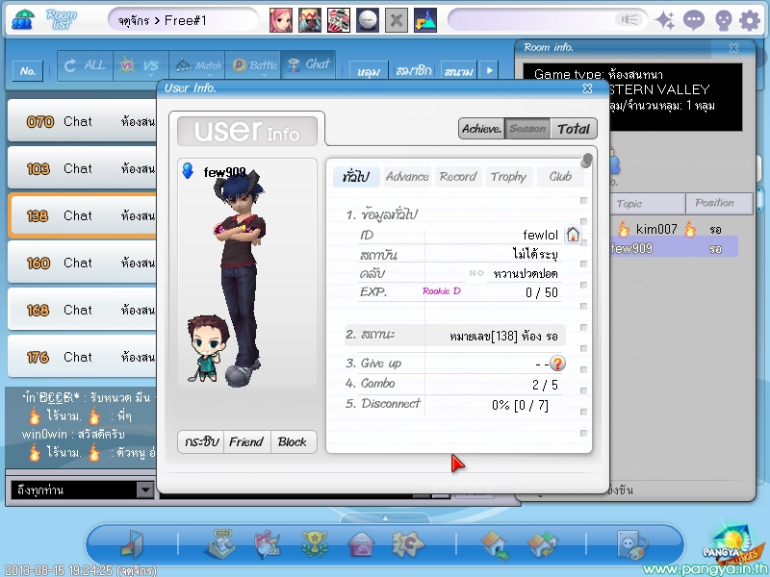Filter rooms by Chat mode
This screenshot has width=770, height=577.
click(x=308, y=64)
